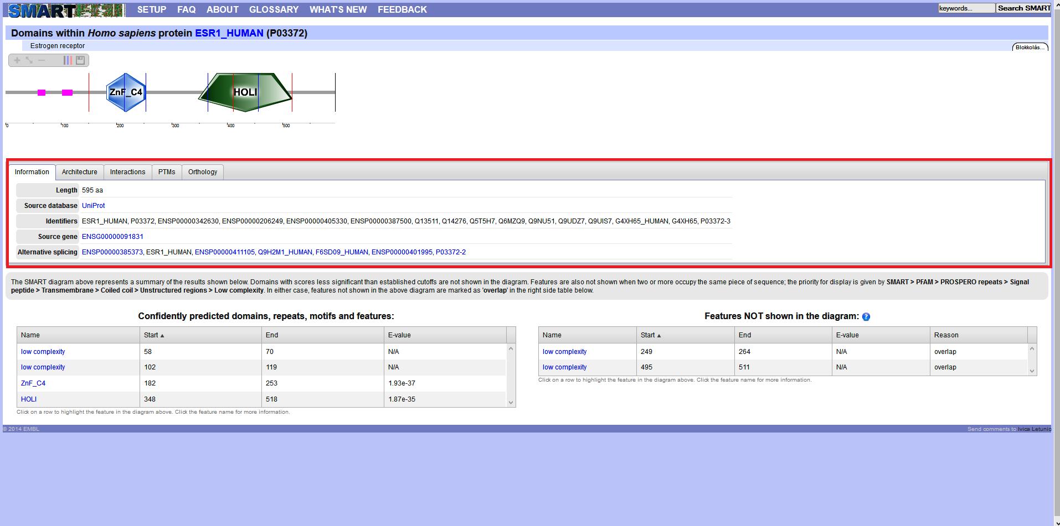Open the GLOSSARY menu item
1060x526 pixels.
click(274, 9)
